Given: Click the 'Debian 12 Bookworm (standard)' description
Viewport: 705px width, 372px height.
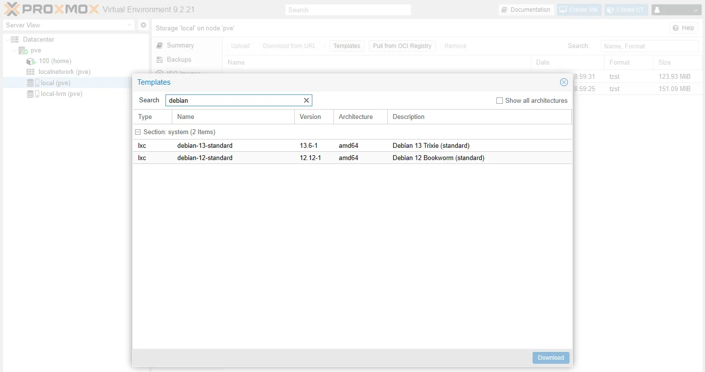Looking at the screenshot, I should click(439, 158).
